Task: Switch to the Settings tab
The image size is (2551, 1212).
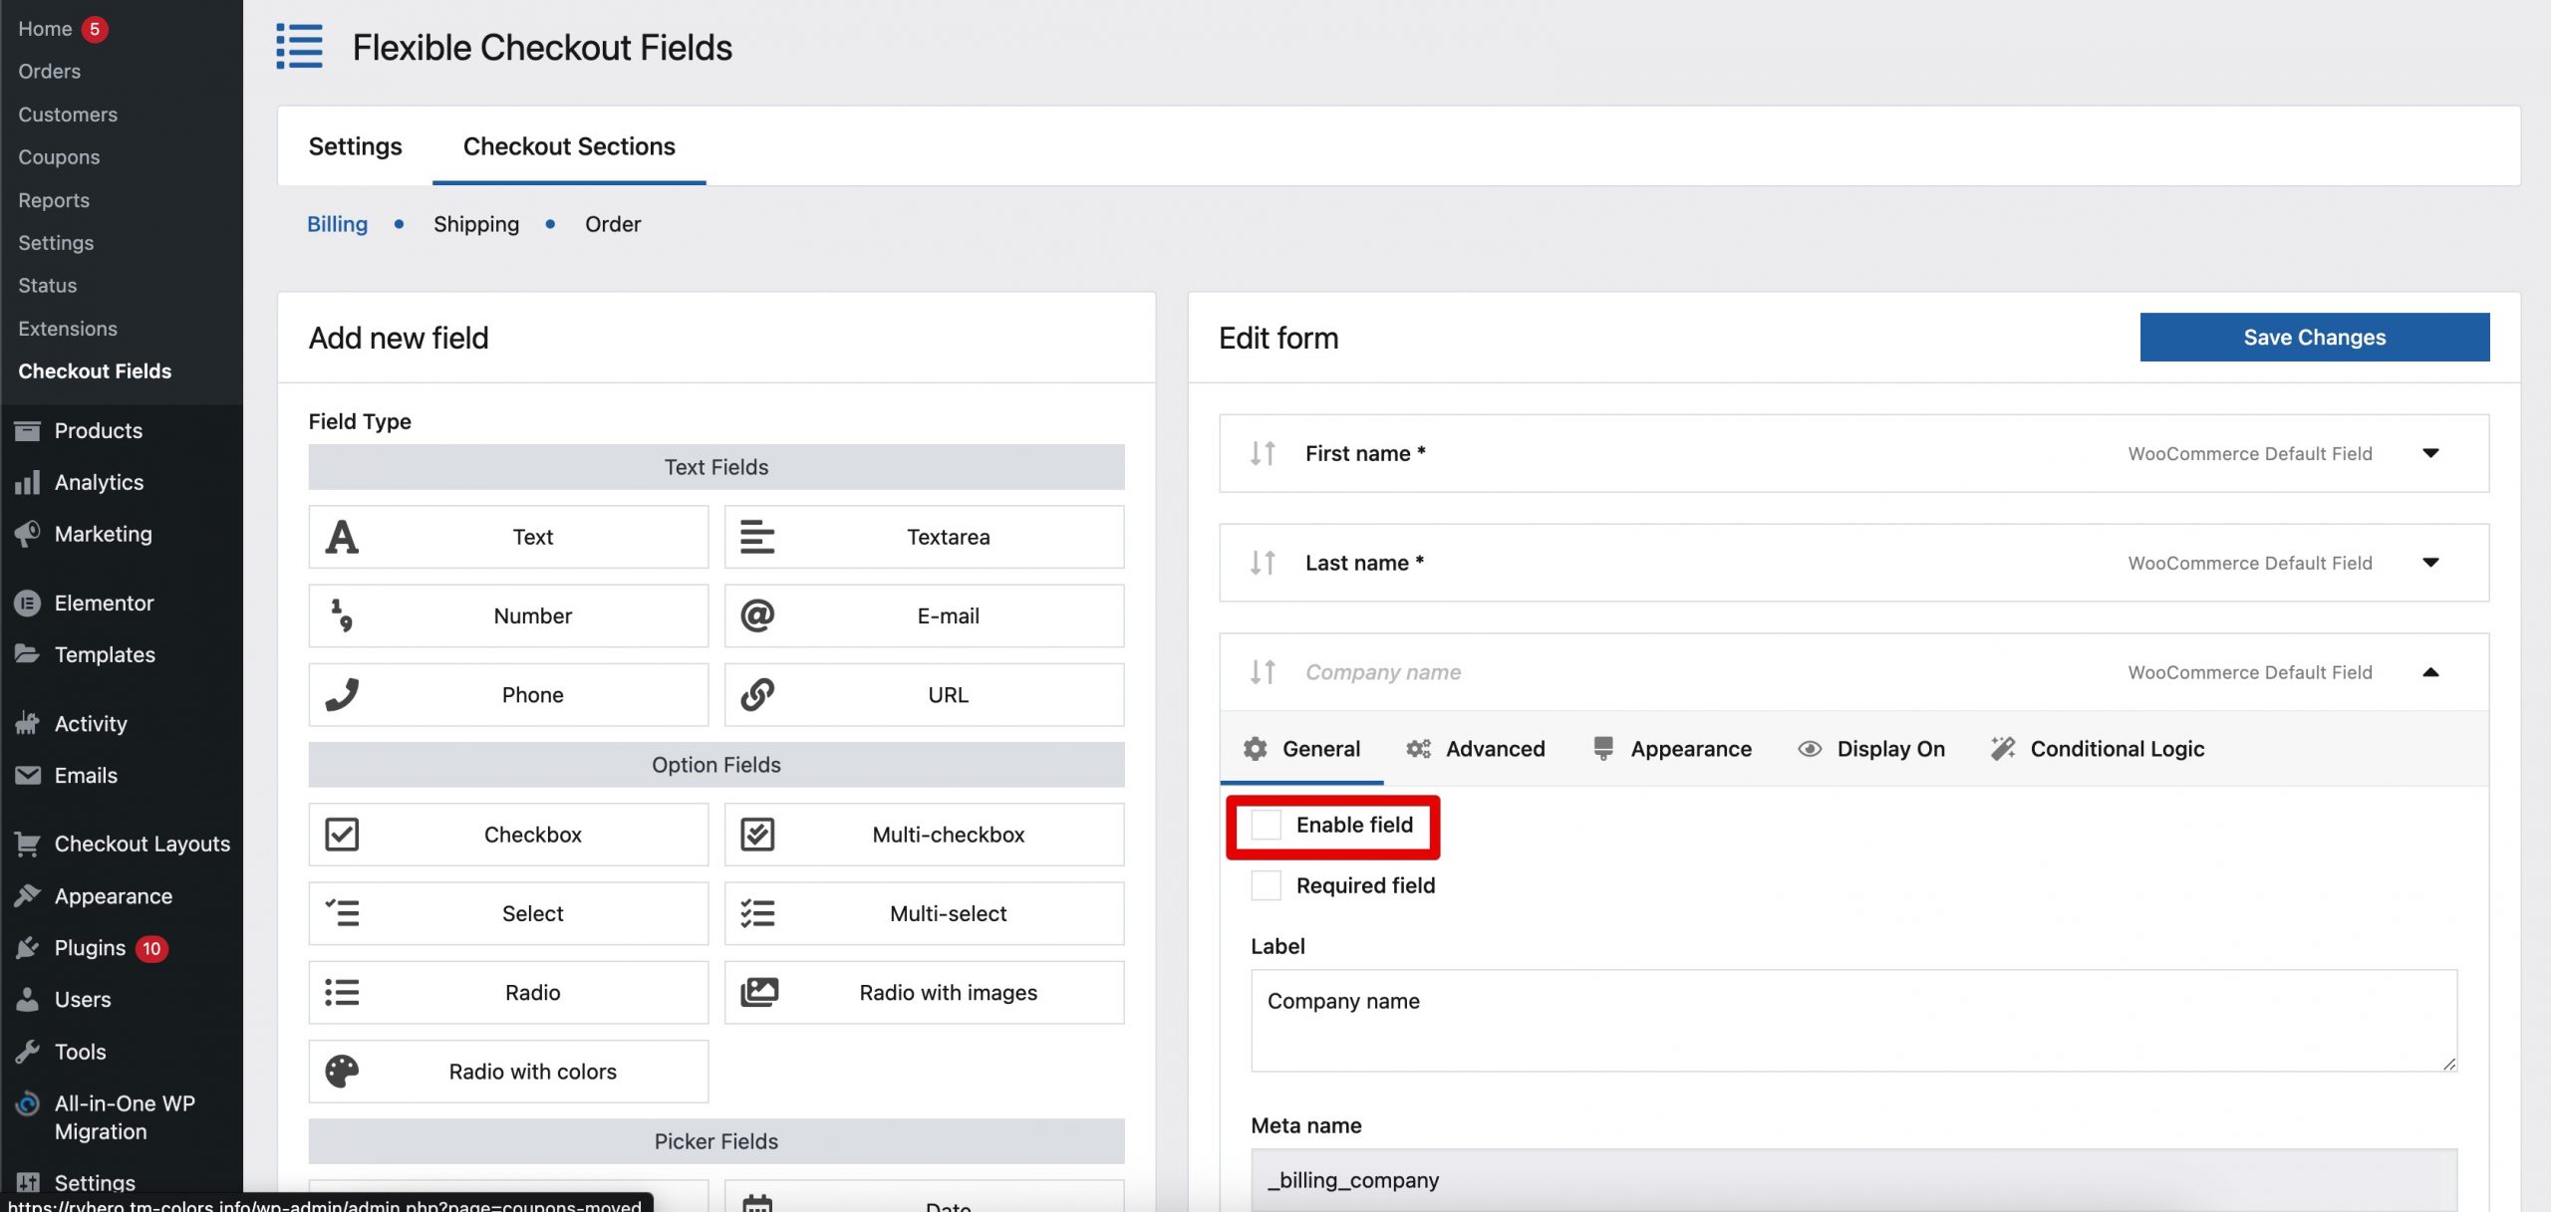Action: pyautogui.click(x=355, y=146)
